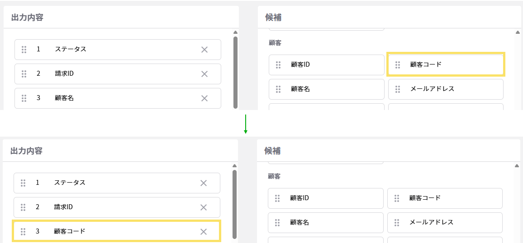Click drag handle of output row 3 顧客名
The image size is (523, 243).
[24, 98]
